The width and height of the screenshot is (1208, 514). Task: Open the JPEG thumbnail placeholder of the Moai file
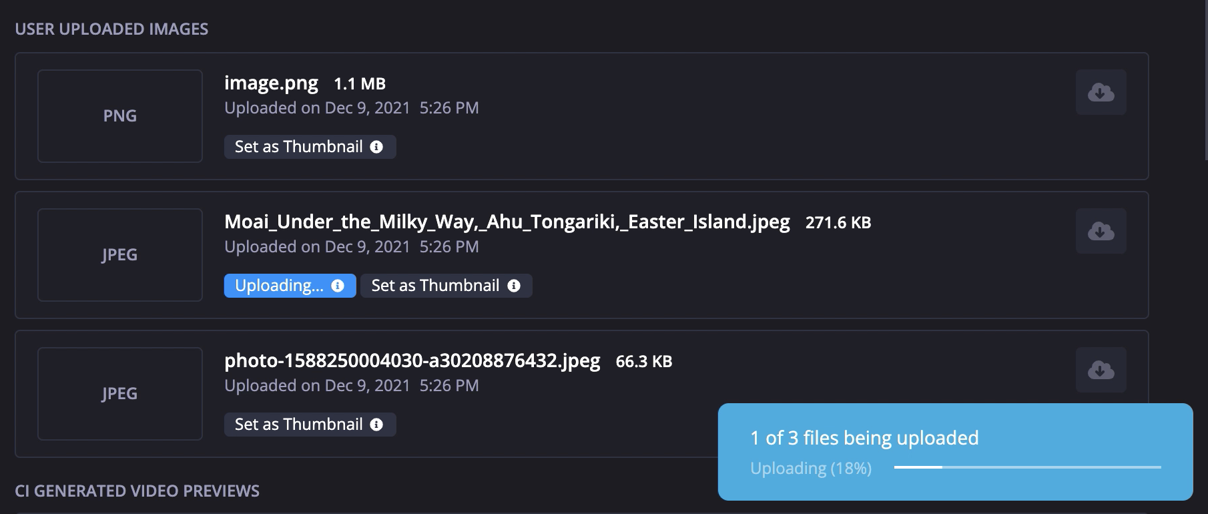[120, 255]
